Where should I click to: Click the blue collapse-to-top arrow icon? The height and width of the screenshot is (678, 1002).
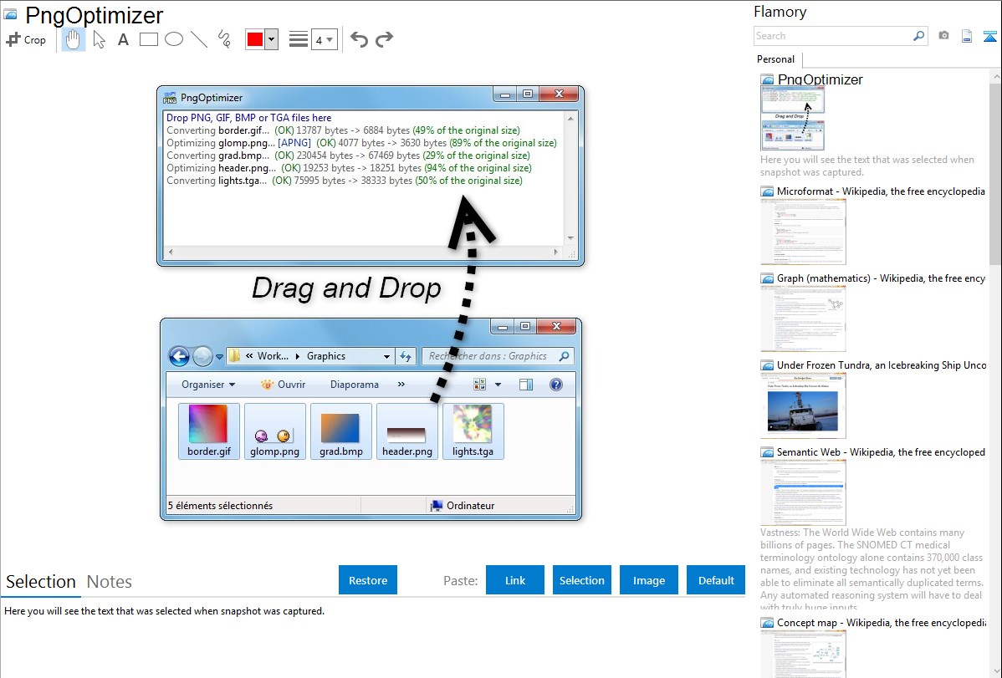tap(989, 36)
